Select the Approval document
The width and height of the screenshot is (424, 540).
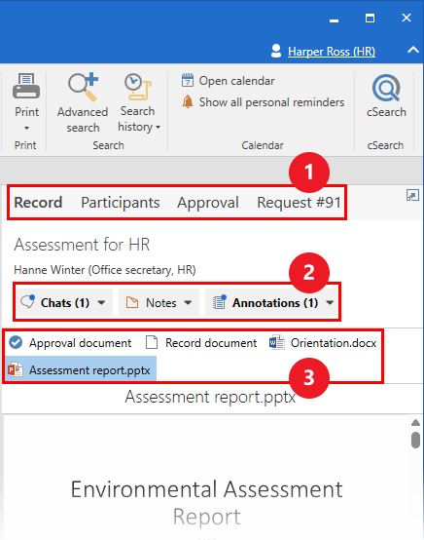70,343
